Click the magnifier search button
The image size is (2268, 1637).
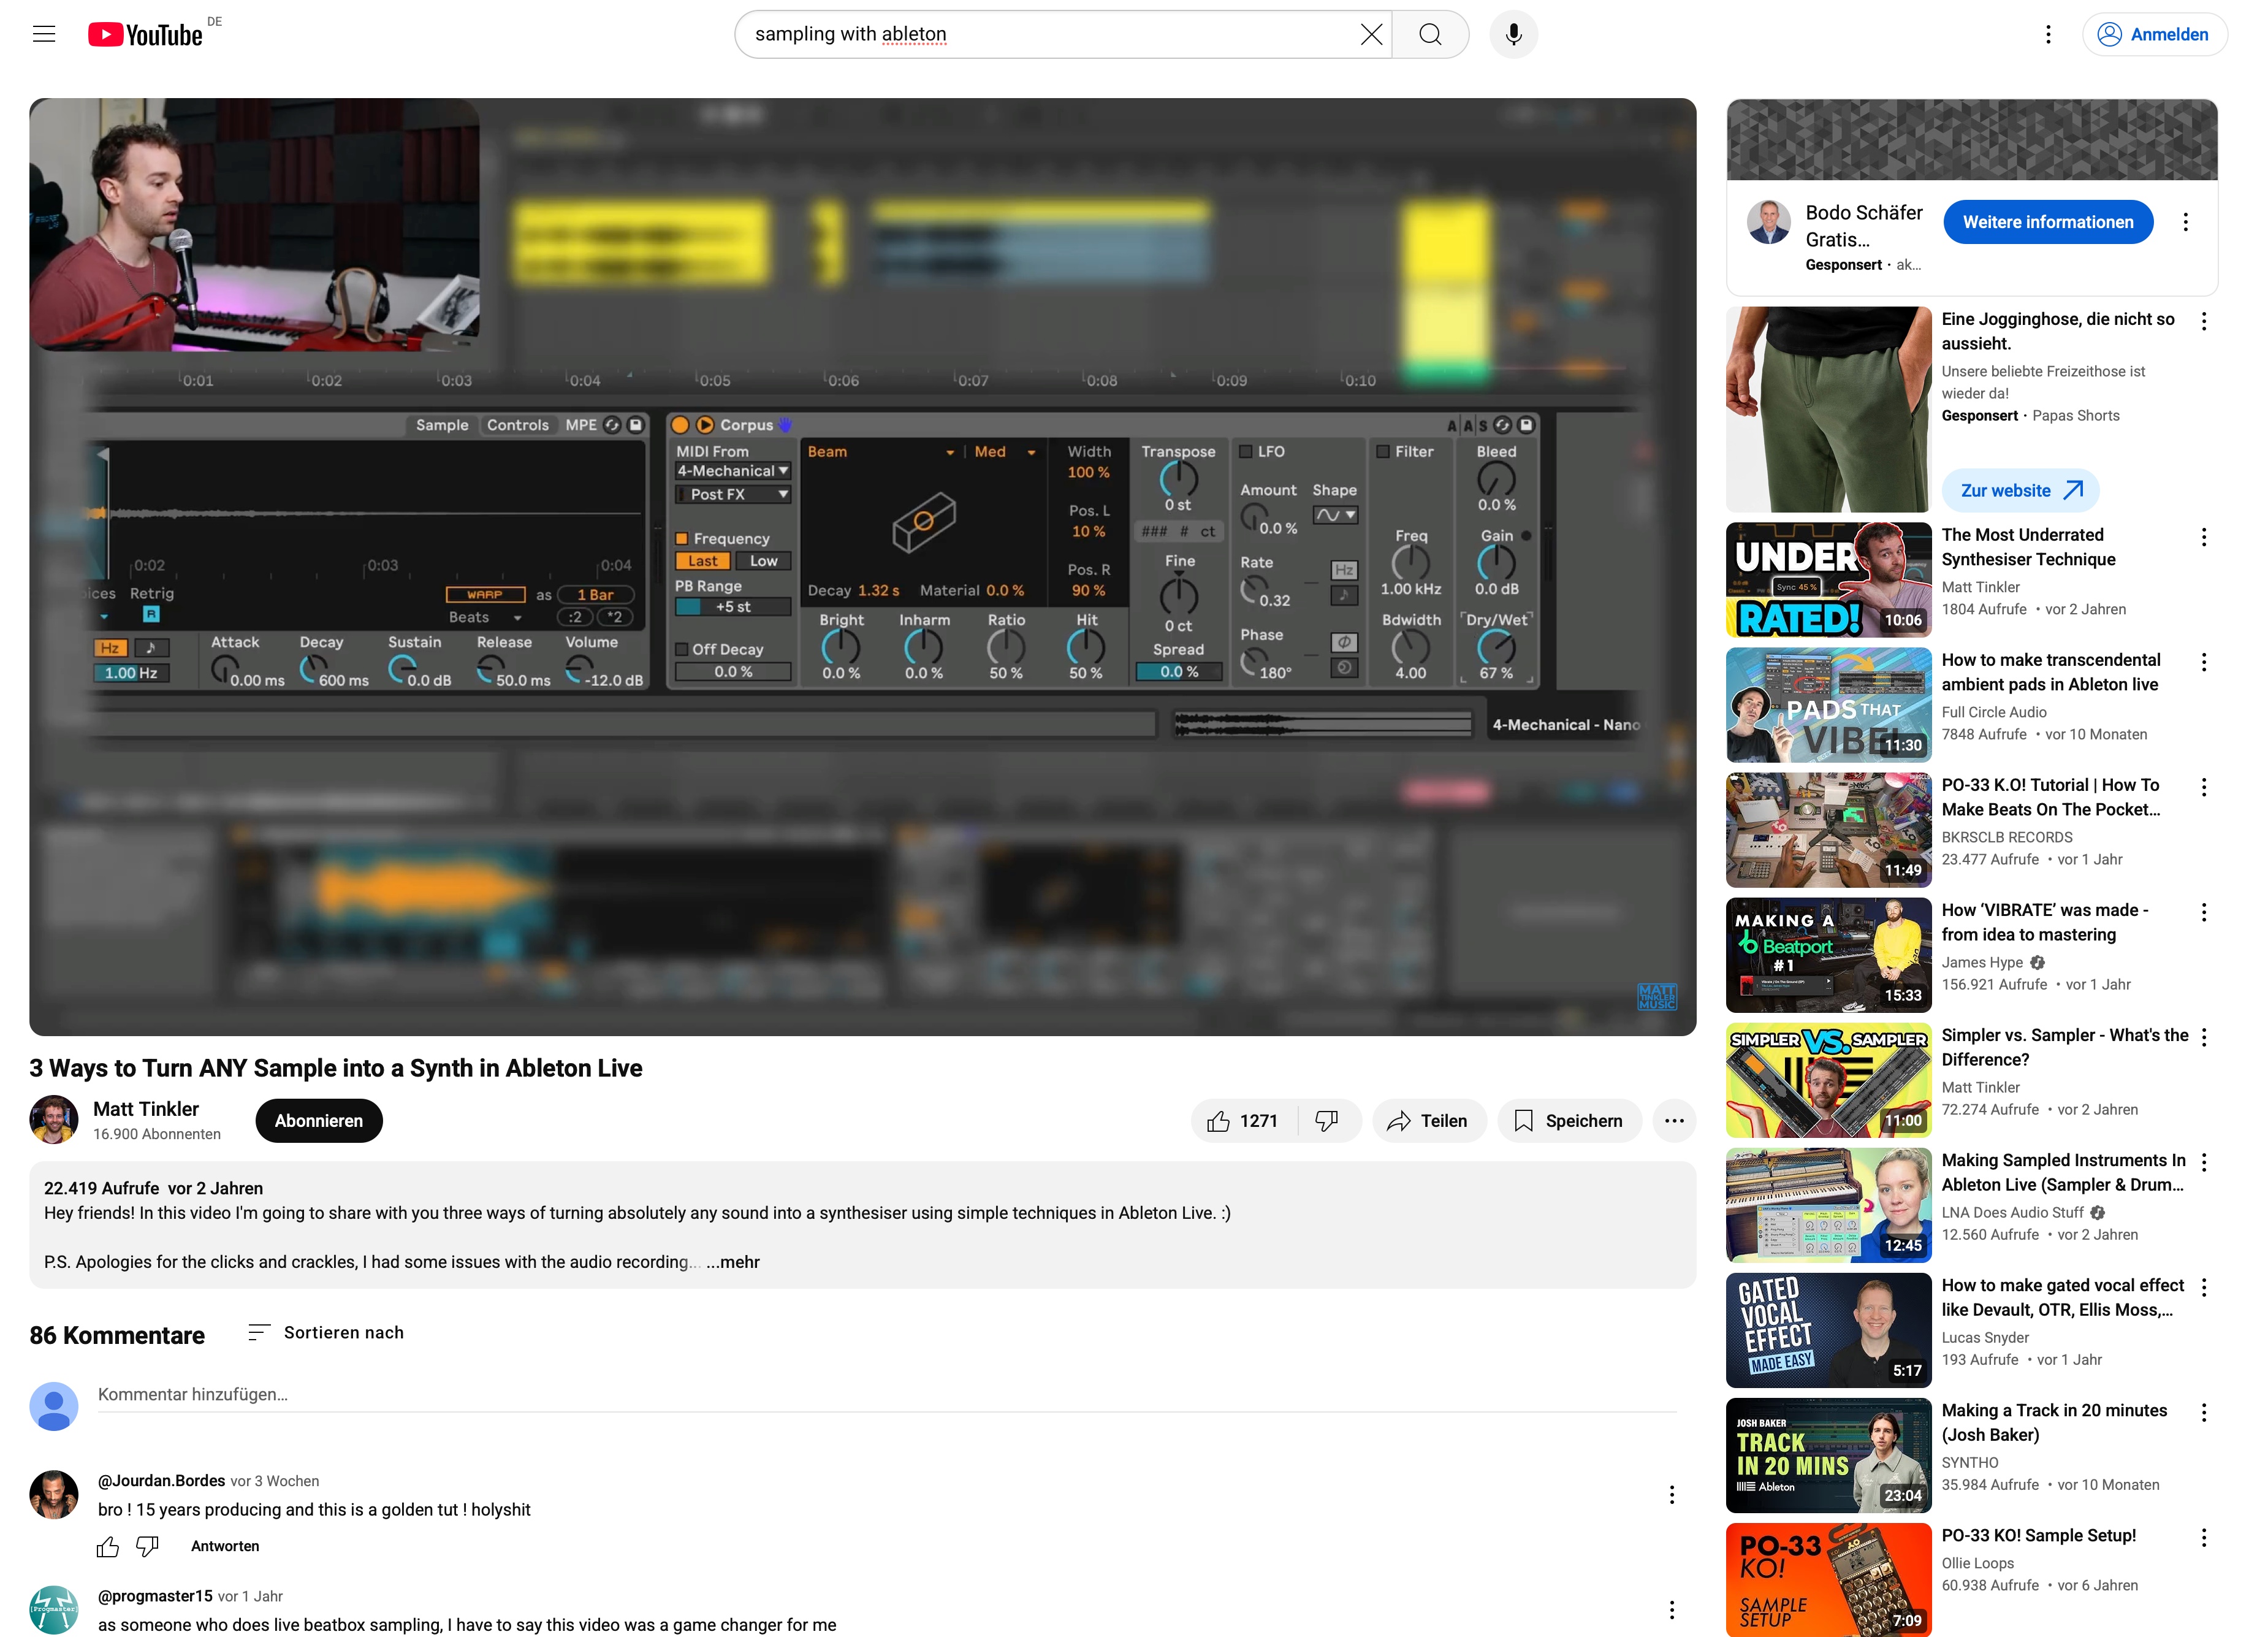point(1430,34)
